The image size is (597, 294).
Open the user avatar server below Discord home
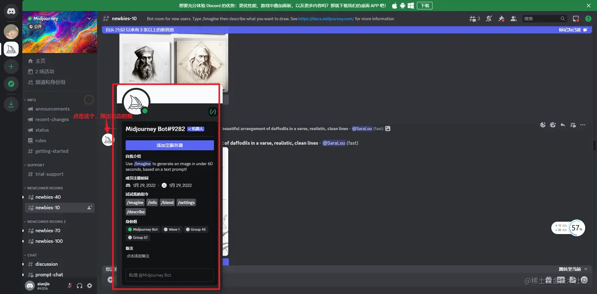click(x=11, y=32)
